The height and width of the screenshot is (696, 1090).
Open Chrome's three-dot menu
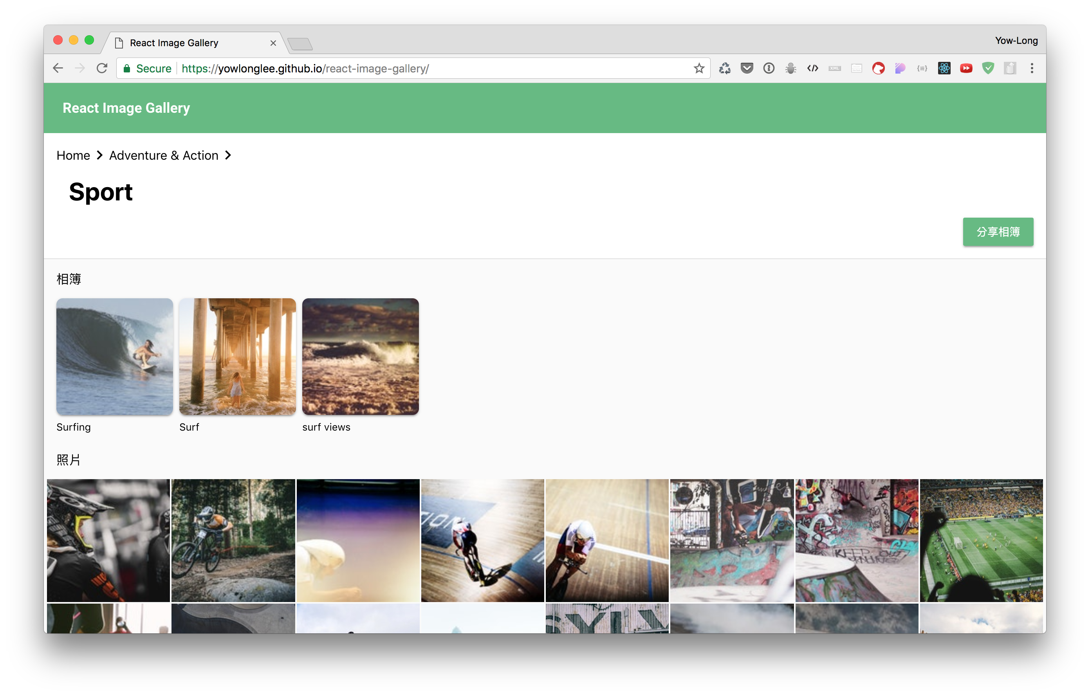1032,69
